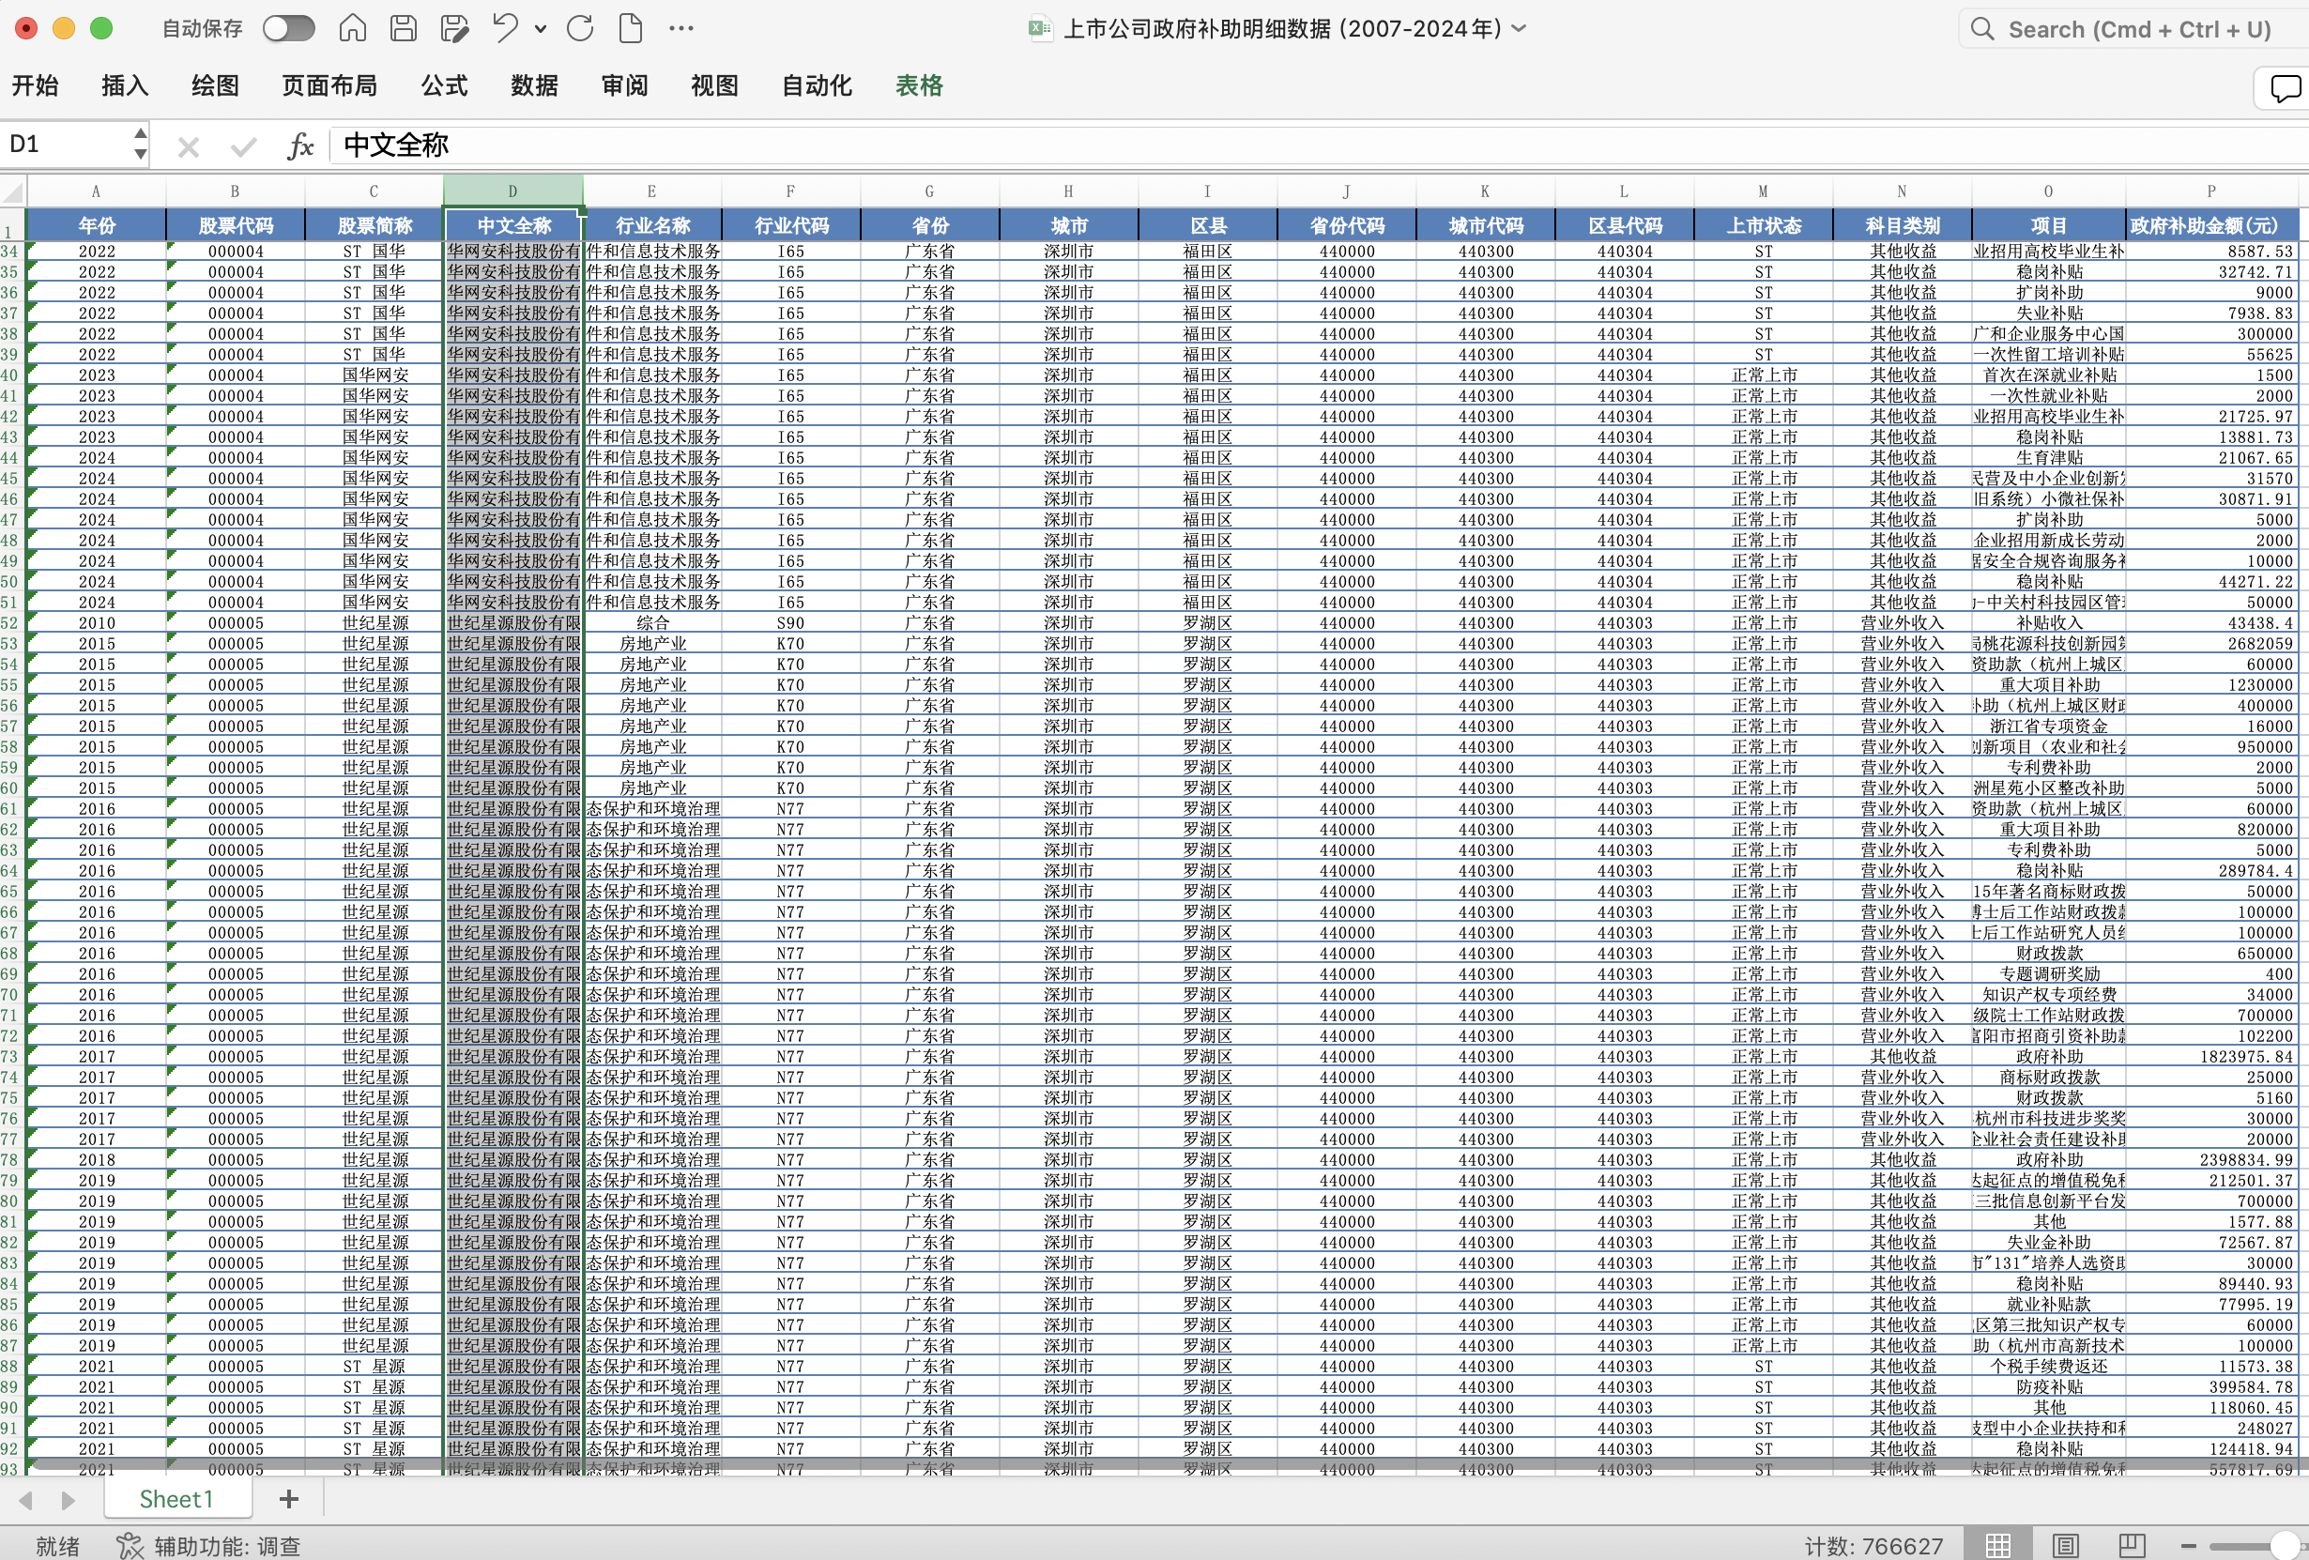2309x1560 pixels.
Task: Click the Insert Function fx icon
Action: [300, 146]
